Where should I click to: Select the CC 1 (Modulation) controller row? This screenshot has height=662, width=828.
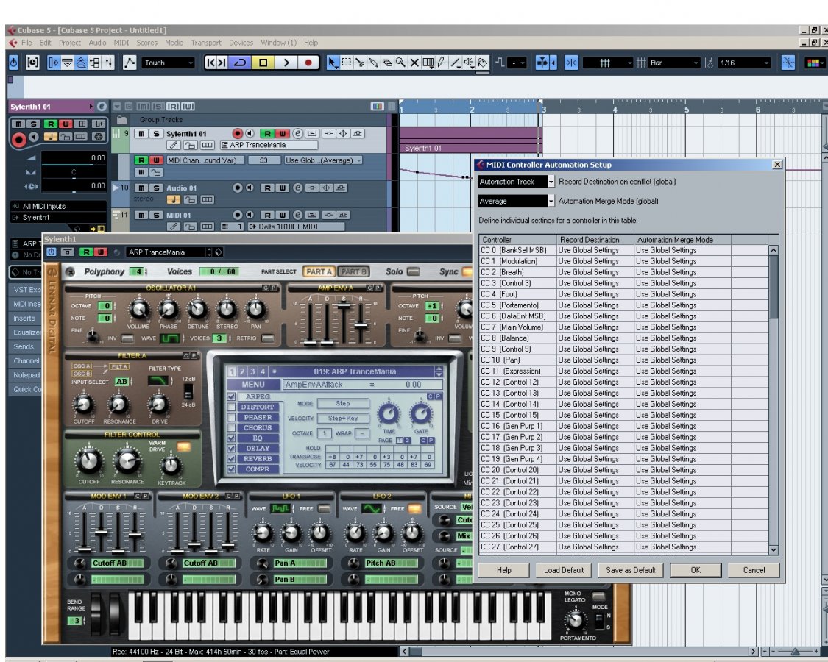click(x=623, y=261)
